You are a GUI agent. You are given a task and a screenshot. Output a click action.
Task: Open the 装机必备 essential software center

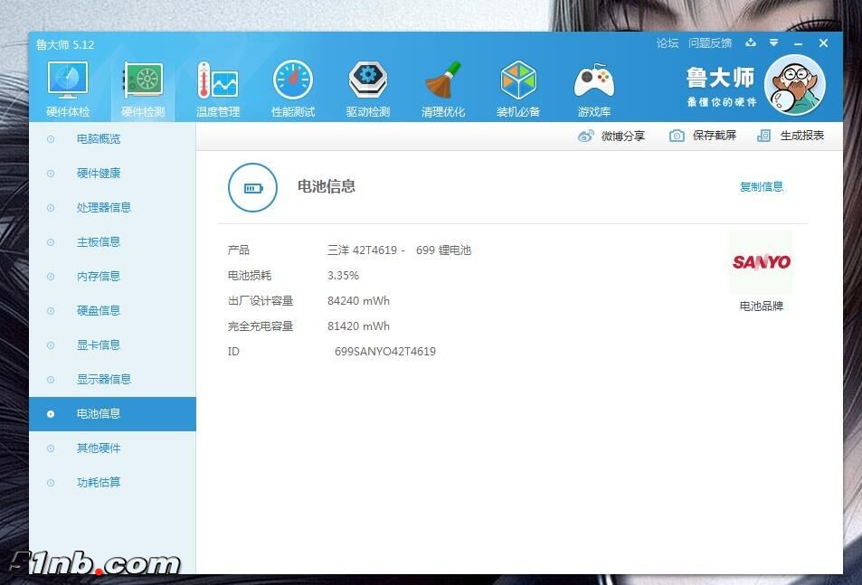click(x=517, y=86)
